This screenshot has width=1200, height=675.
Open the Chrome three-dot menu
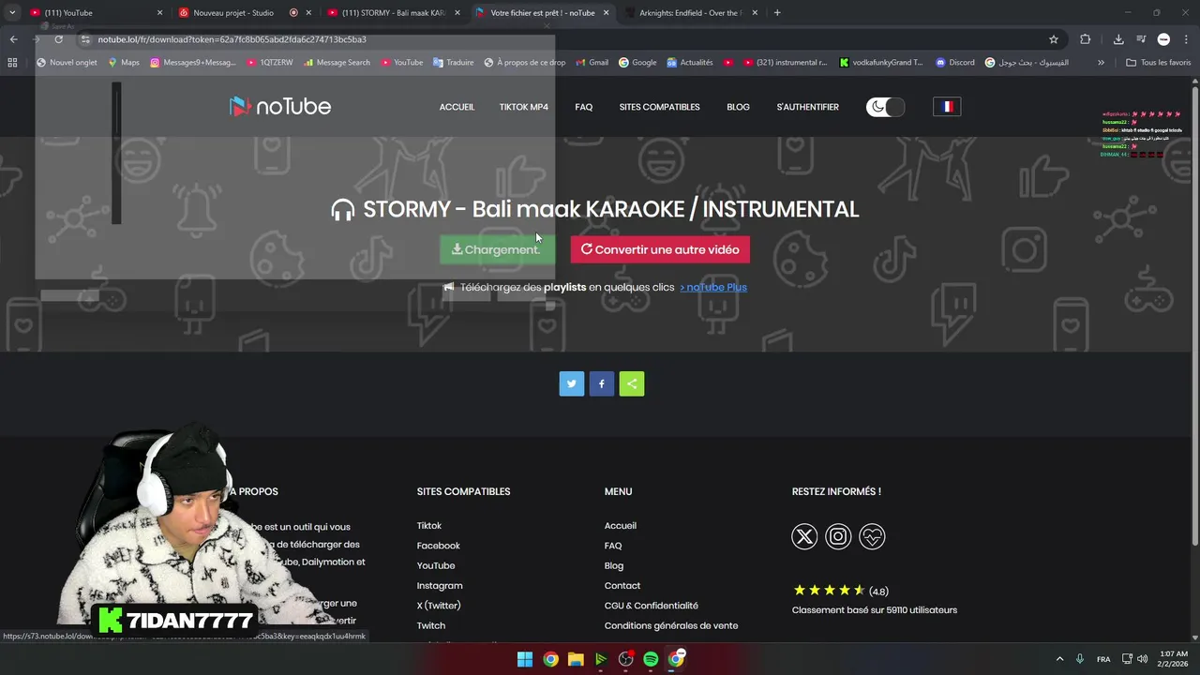1185,39
